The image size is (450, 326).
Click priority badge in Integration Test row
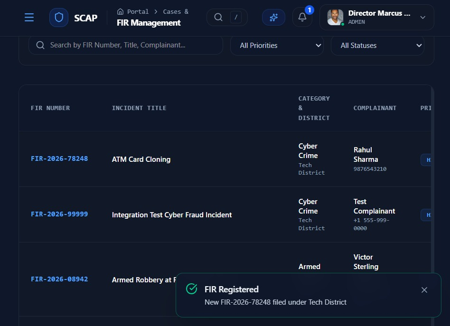coord(426,215)
